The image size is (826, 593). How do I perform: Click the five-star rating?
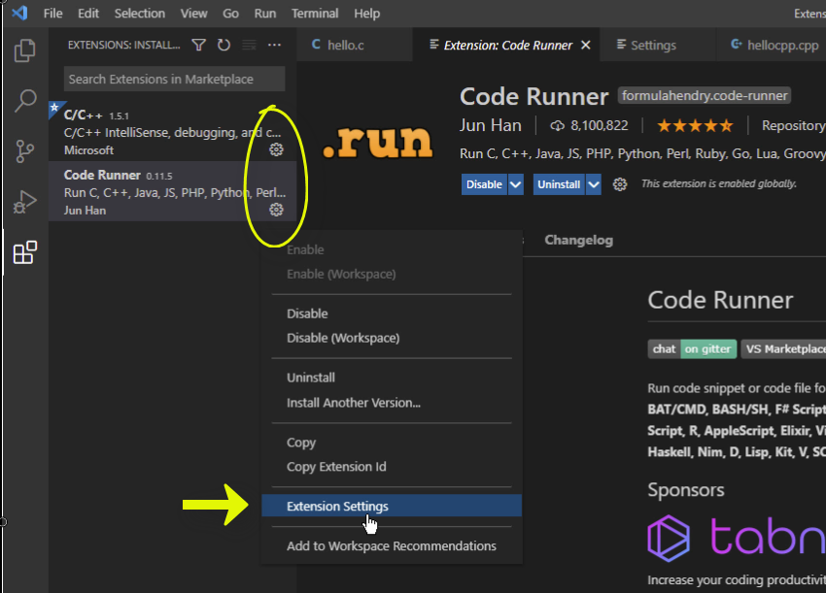[x=695, y=126]
